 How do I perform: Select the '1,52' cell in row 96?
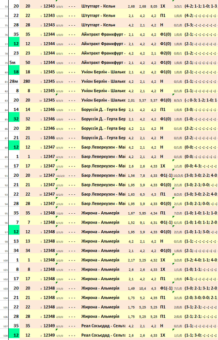coord(131,222)
